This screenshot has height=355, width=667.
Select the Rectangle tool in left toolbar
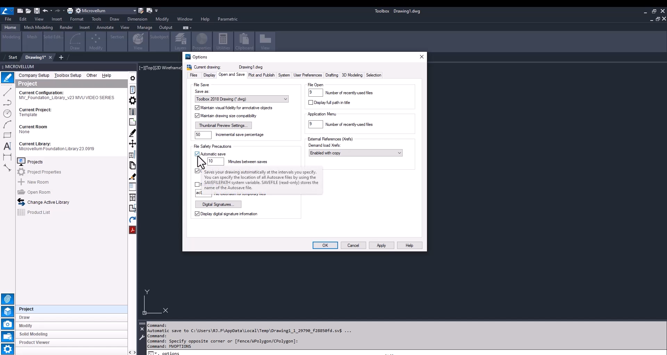[x=7, y=135]
